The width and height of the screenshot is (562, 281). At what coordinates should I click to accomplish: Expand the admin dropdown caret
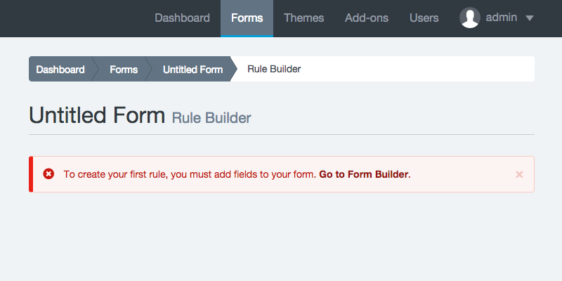pyautogui.click(x=530, y=18)
